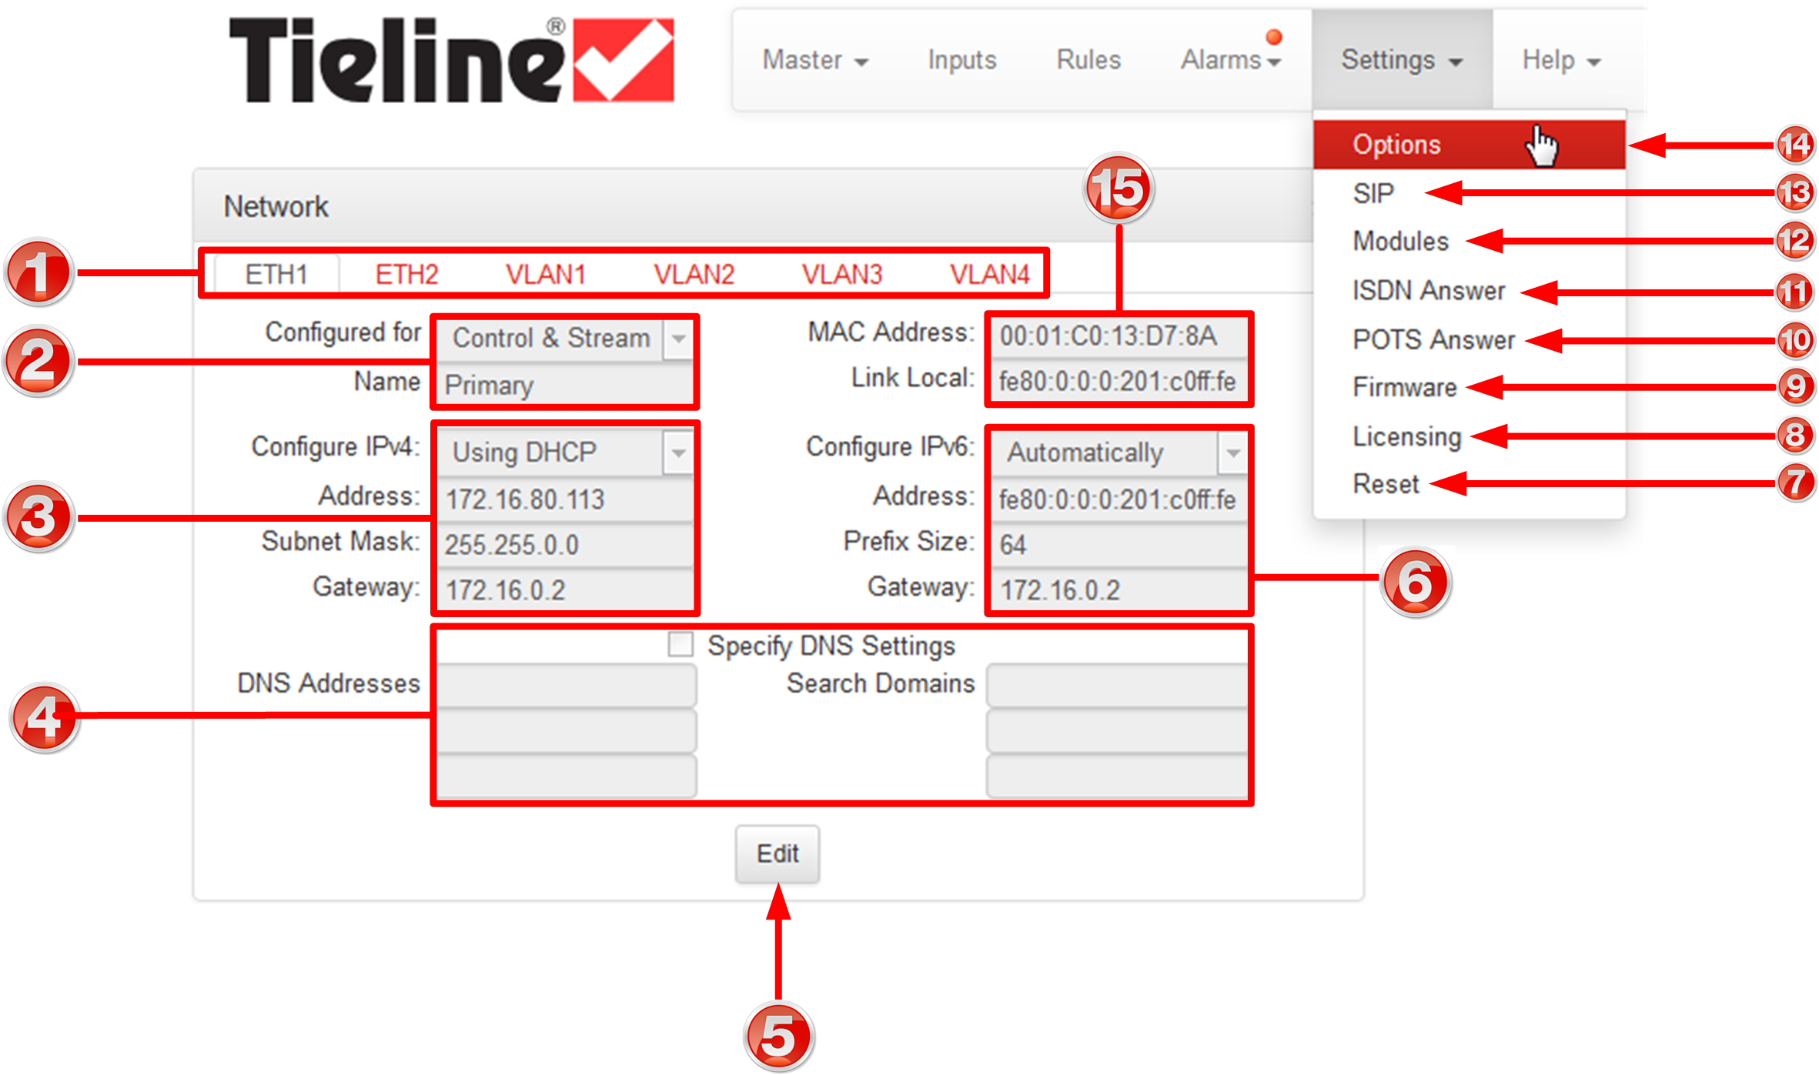Click the first DNS Addresses field
The height and width of the screenshot is (1075, 1819).
567,685
